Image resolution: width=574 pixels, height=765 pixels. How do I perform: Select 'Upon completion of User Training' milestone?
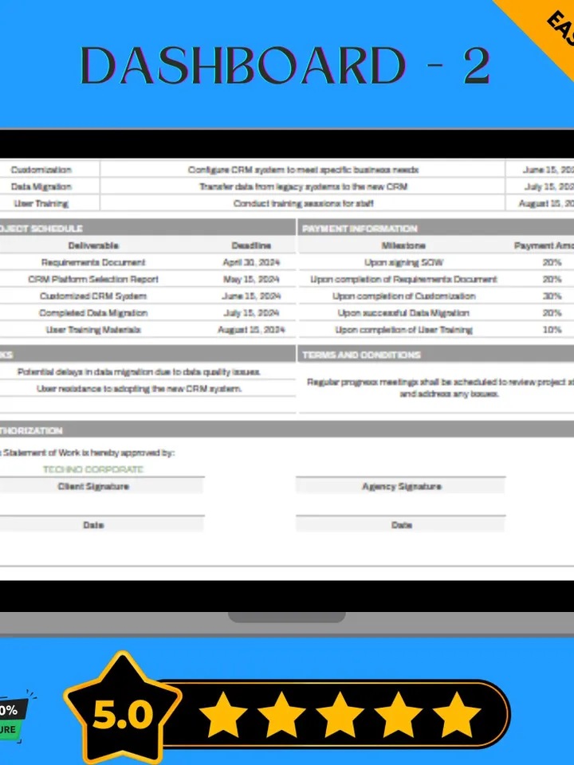403,330
